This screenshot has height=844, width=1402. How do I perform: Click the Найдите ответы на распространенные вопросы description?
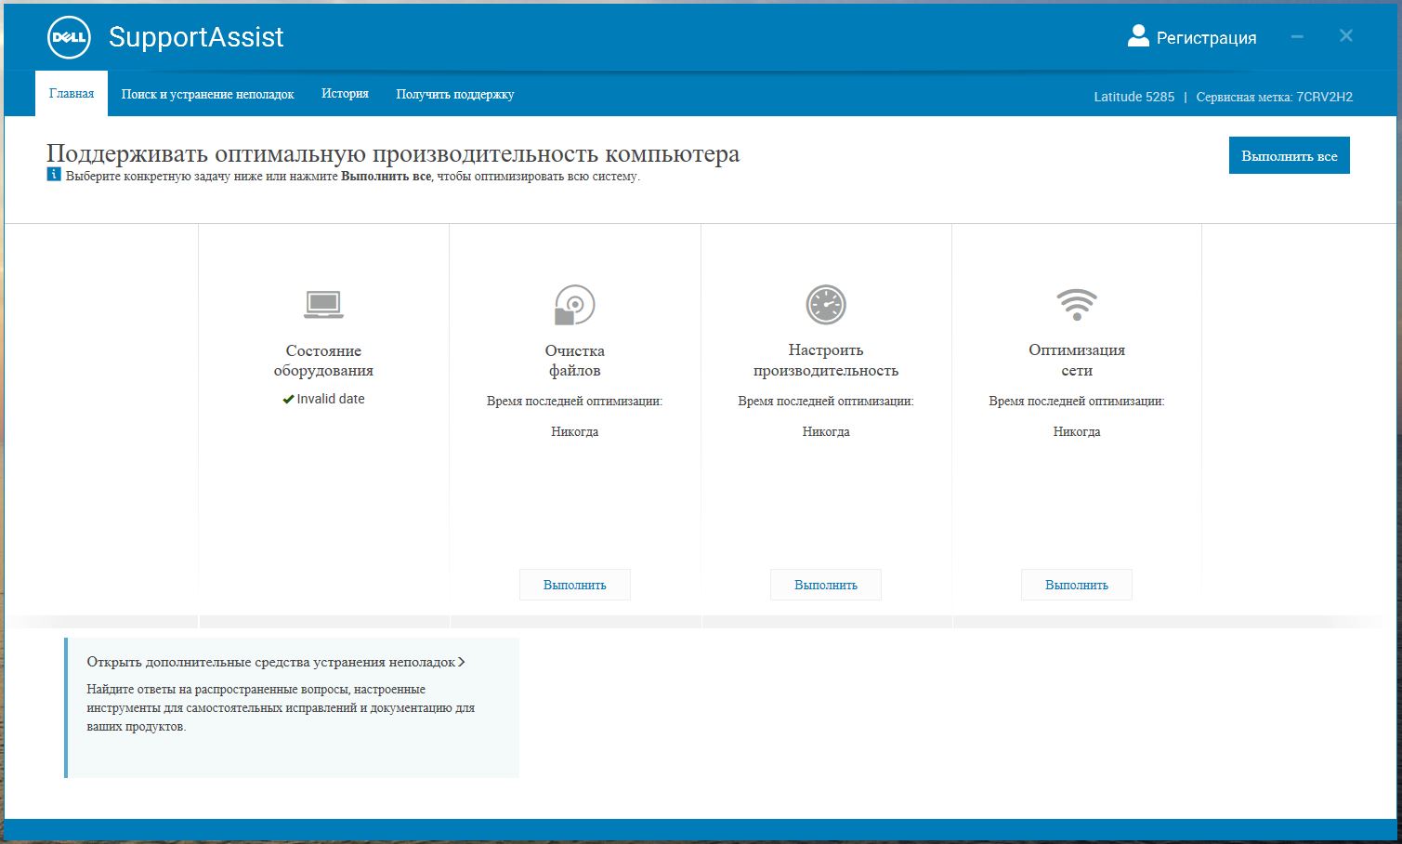(281, 708)
